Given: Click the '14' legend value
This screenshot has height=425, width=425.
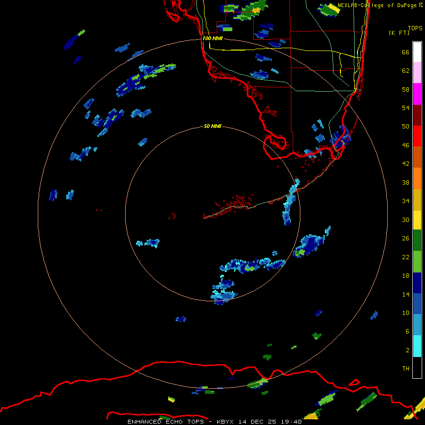Looking at the screenshot, I should [406, 295].
